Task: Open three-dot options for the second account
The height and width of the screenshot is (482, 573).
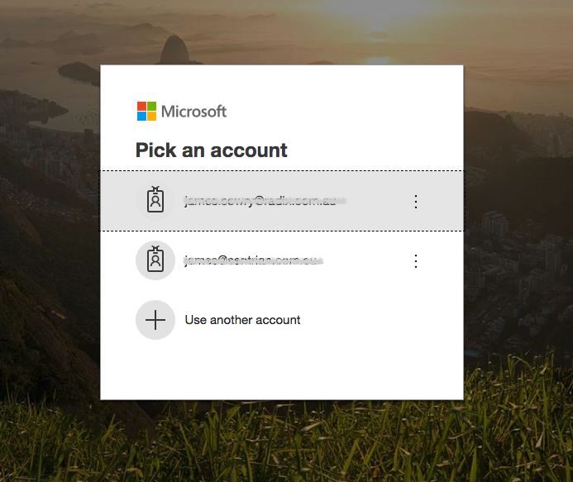Action: click(x=416, y=261)
